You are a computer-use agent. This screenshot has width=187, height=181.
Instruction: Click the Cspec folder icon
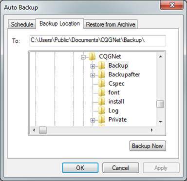[102, 84]
